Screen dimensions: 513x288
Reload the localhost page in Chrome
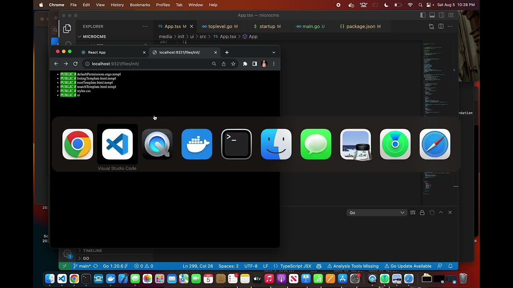click(75, 64)
